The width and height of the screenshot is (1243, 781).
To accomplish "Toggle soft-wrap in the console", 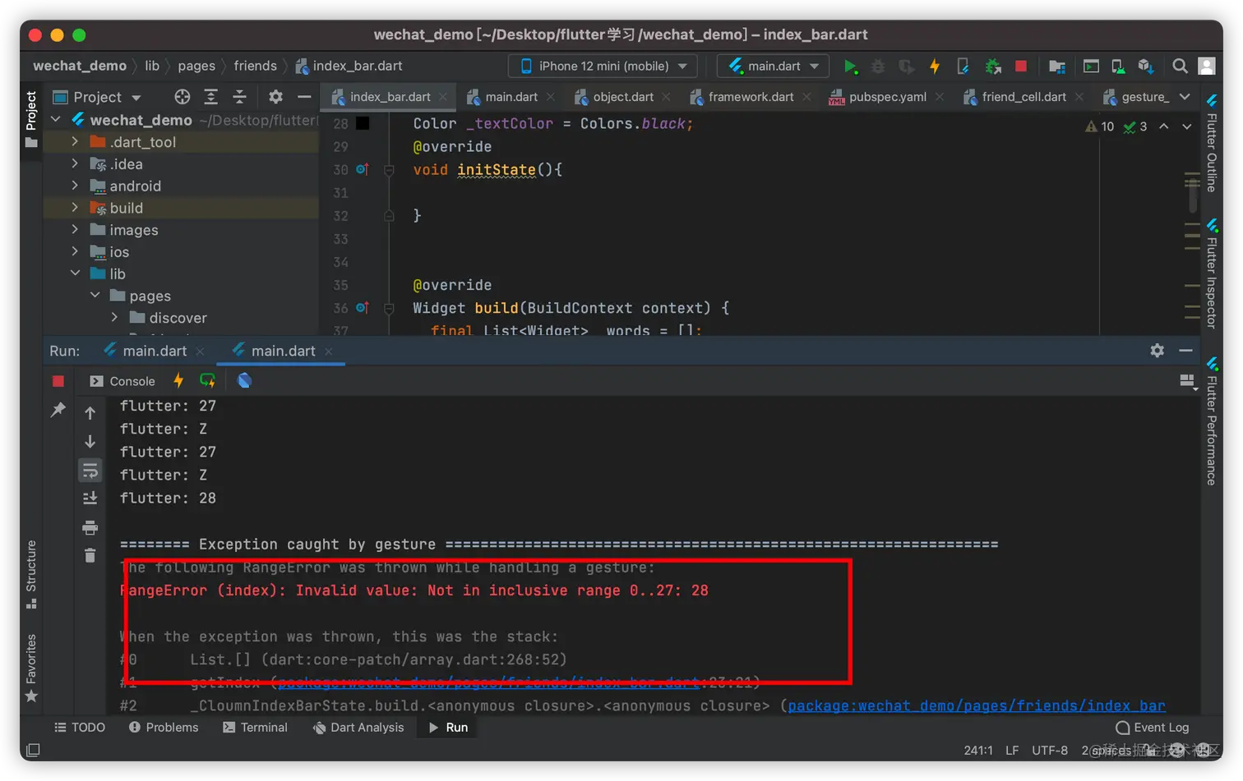I will [90, 471].
